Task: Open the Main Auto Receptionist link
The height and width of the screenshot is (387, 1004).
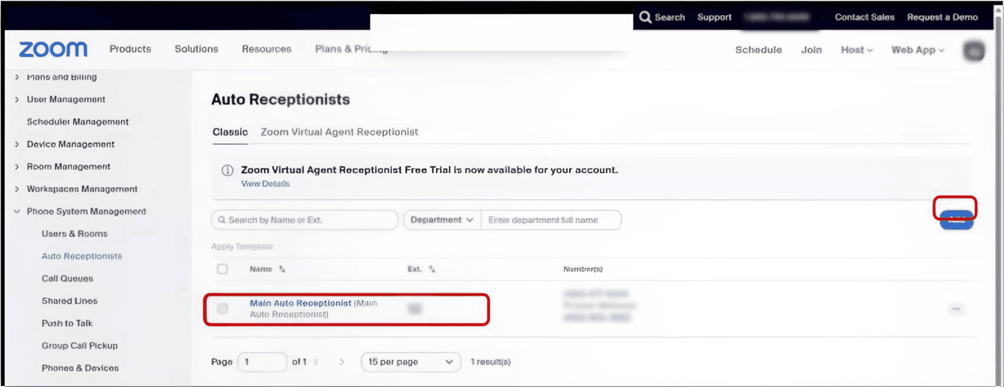Action: [300, 303]
